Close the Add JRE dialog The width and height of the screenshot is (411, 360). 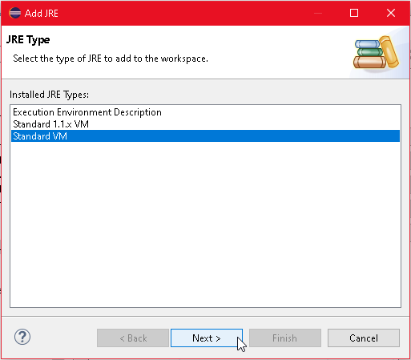[391, 13]
